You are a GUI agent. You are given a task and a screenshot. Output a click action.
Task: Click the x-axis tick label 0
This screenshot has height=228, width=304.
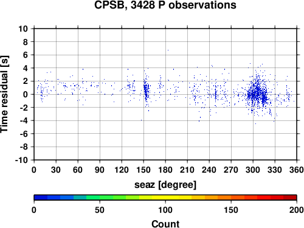pyautogui.click(x=34, y=170)
